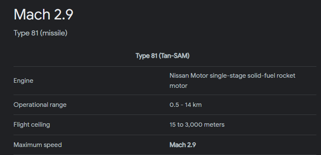
Task: Click the word Motor after Nissan
Action: 199,76
